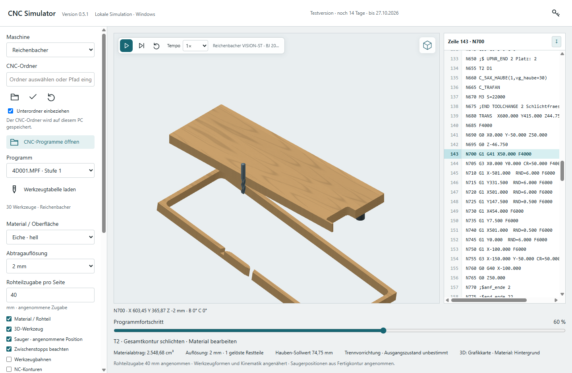Image resolution: width=572 pixels, height=373 pixels.
Task: Click the Rohteilzugabe pro Seite field
Action: point(50,295)
